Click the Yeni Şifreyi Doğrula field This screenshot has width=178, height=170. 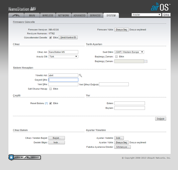tap(114, 84)
